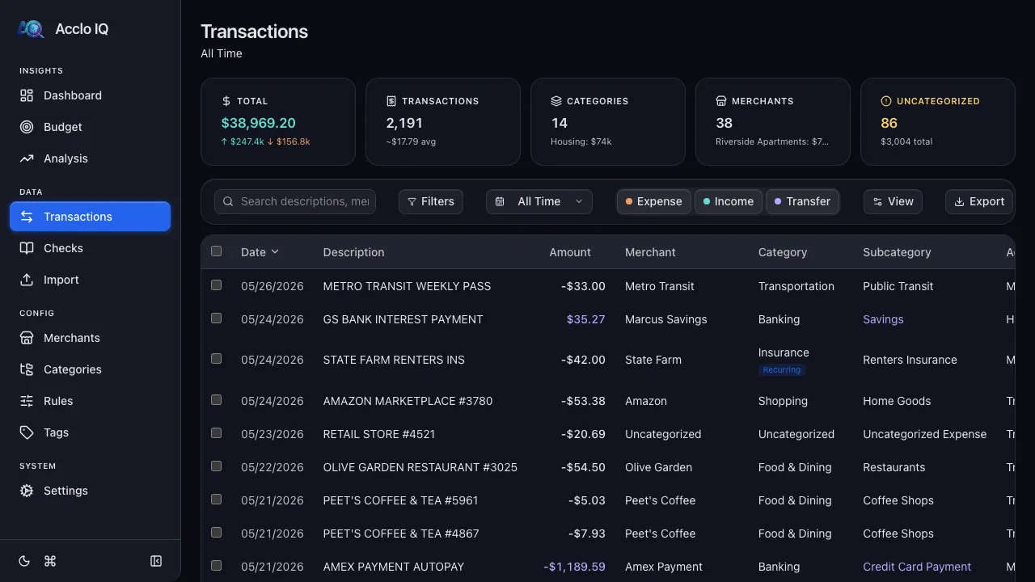The image size is (1035, 582).
Task: Check the OLIVE GARDEN RESTAURANT #3025 row
Action: click(x=216, y=466)
